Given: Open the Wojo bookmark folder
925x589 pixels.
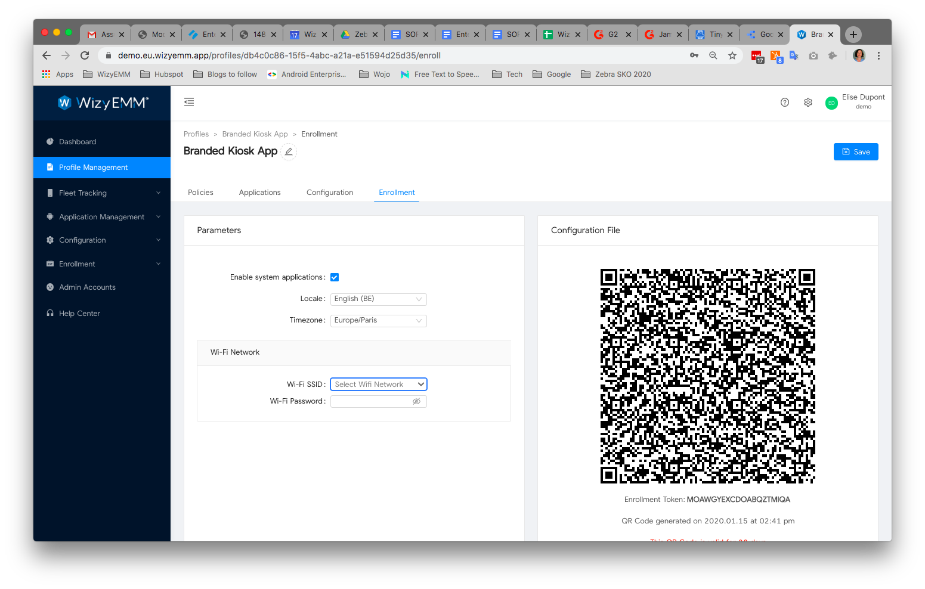Looking at the screenshot, I should (375, 75).
